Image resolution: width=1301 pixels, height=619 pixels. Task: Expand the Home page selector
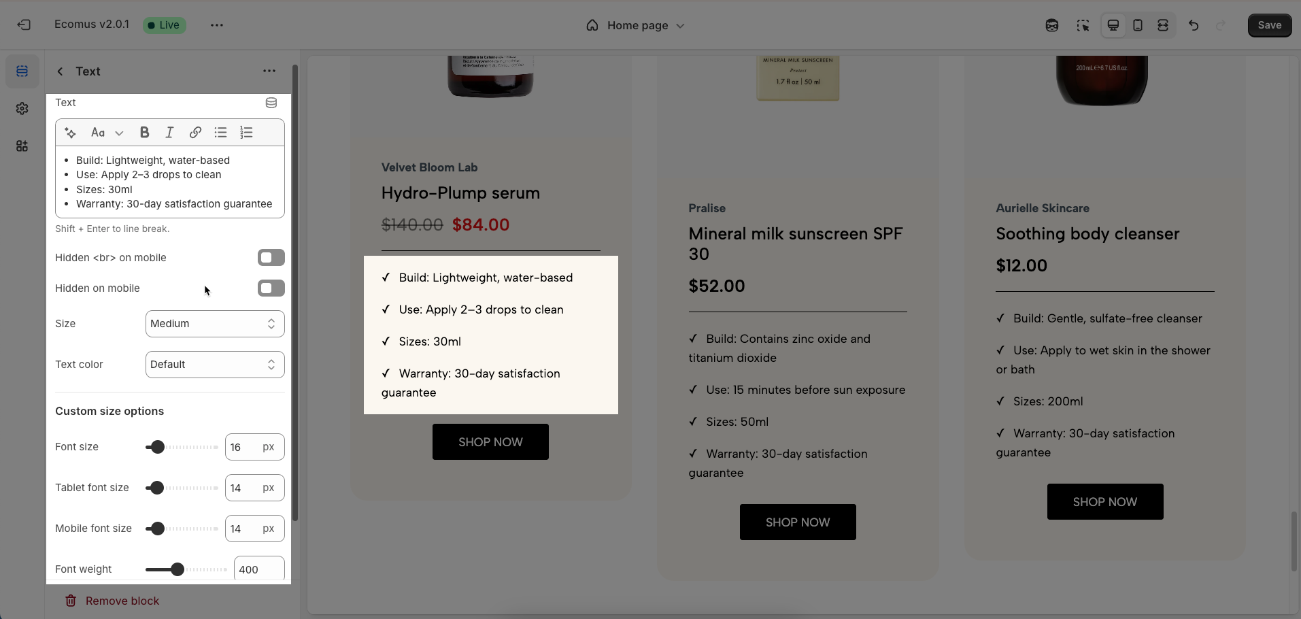[x=635, y=25]
